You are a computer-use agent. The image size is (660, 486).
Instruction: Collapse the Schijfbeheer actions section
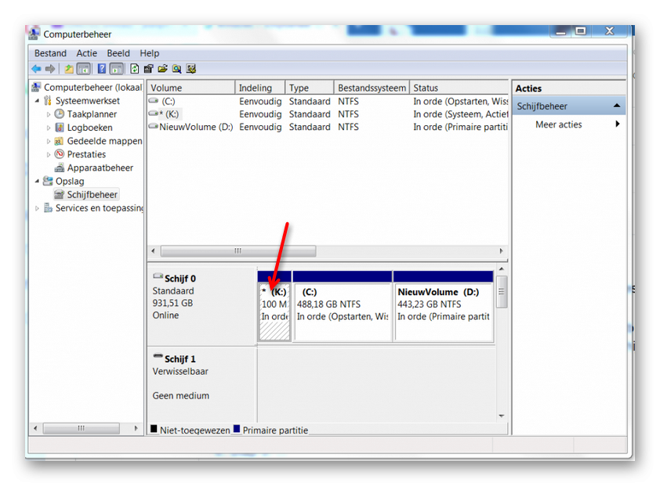pyautogui.click(x=617, y=106)
